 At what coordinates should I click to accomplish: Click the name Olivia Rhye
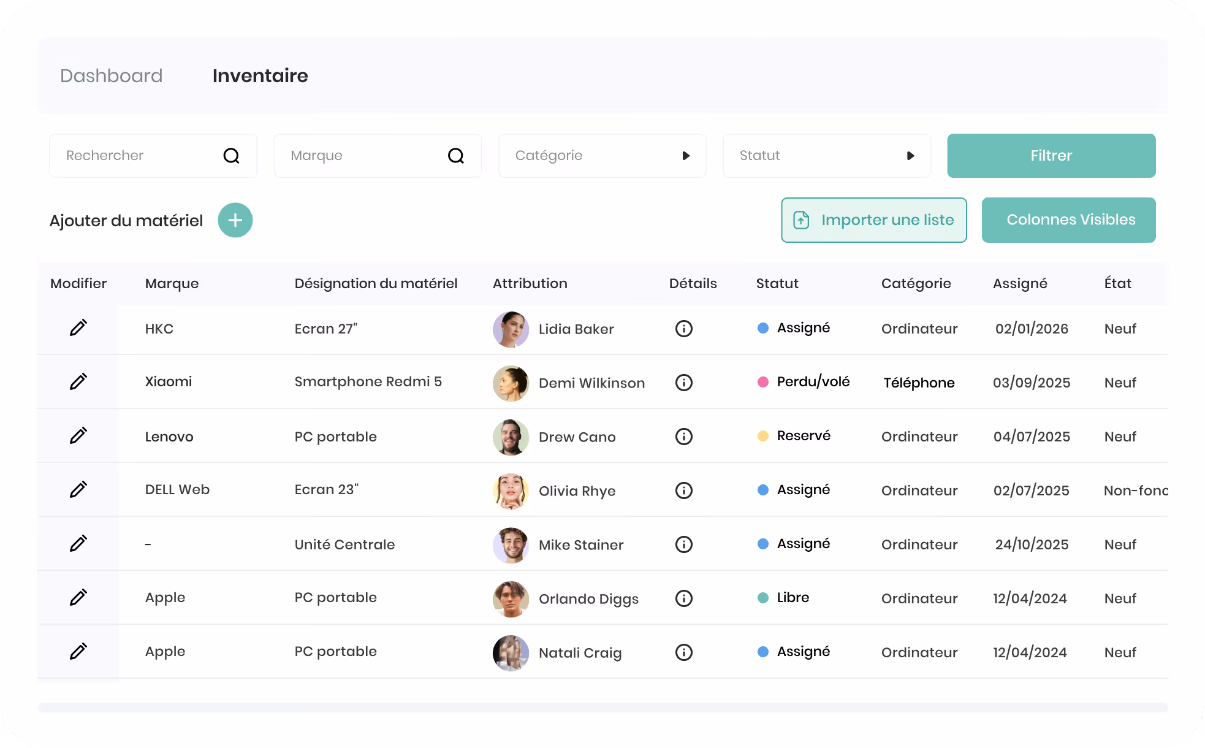pos(577,491)
